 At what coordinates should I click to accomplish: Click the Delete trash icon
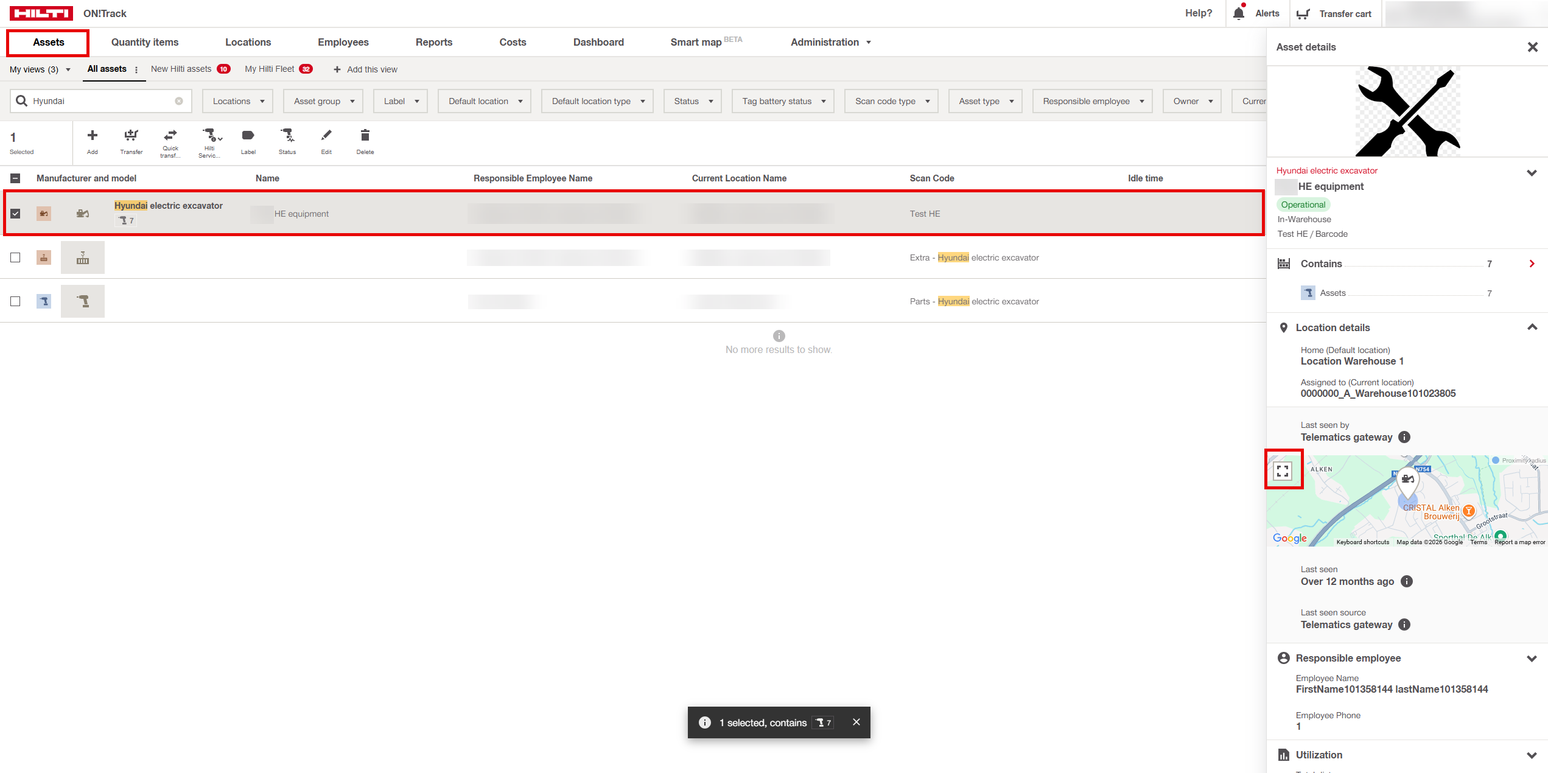tap(365, 135)
